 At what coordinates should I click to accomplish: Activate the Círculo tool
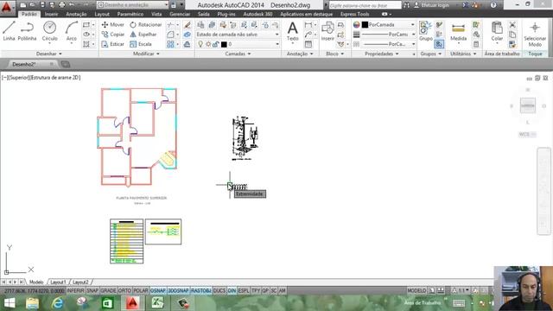pos(50,31)
